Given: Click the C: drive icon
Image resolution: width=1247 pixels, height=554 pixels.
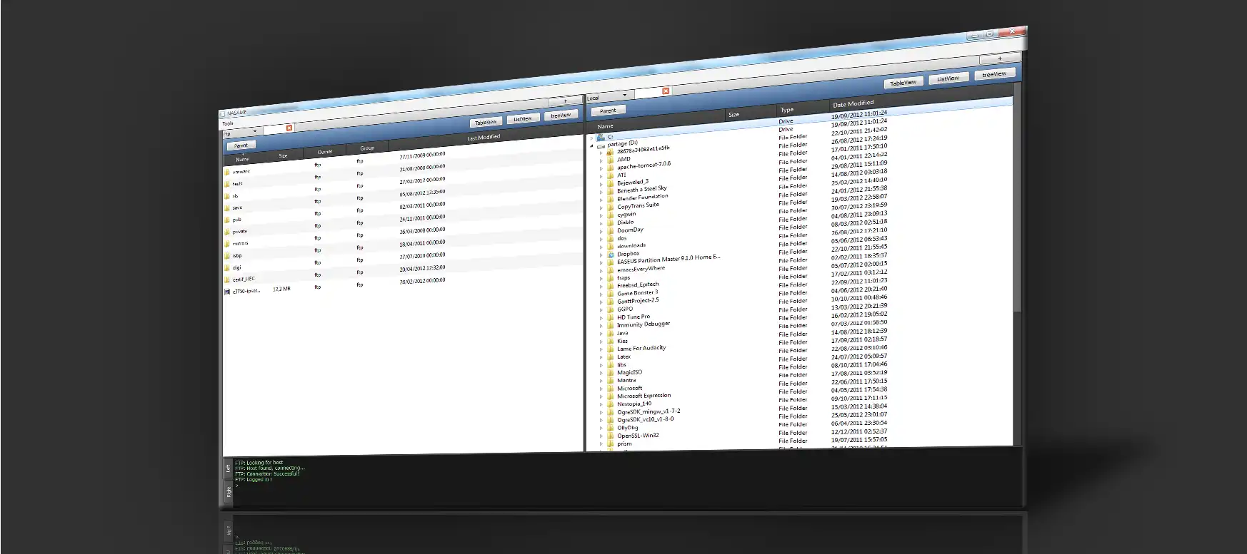Looking at the screenshot, I should pos(601,137).
